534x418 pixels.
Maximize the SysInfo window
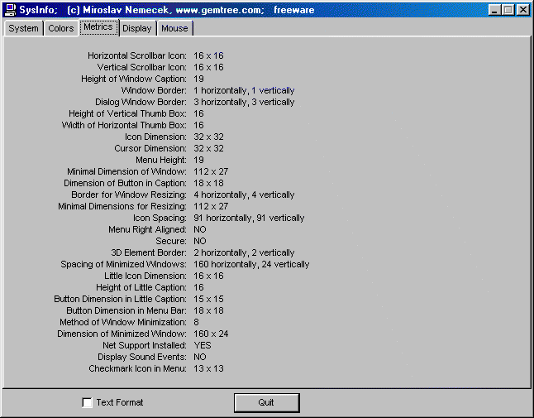coord(508,10)
